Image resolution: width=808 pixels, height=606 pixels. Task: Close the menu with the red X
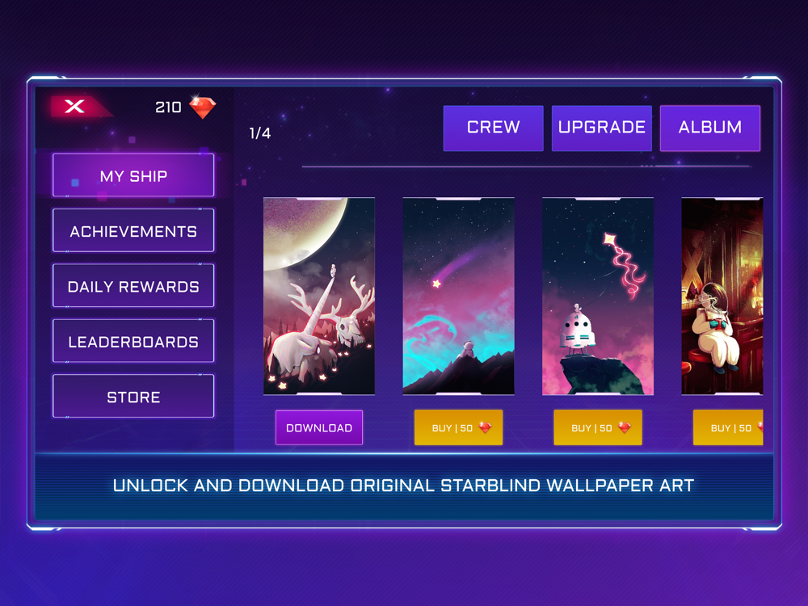(75, 107)
